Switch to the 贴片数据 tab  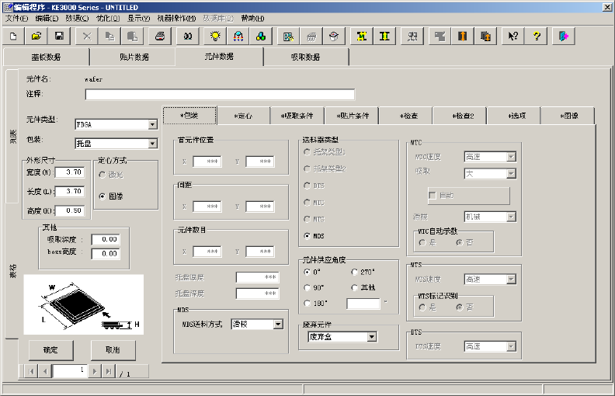131,57
